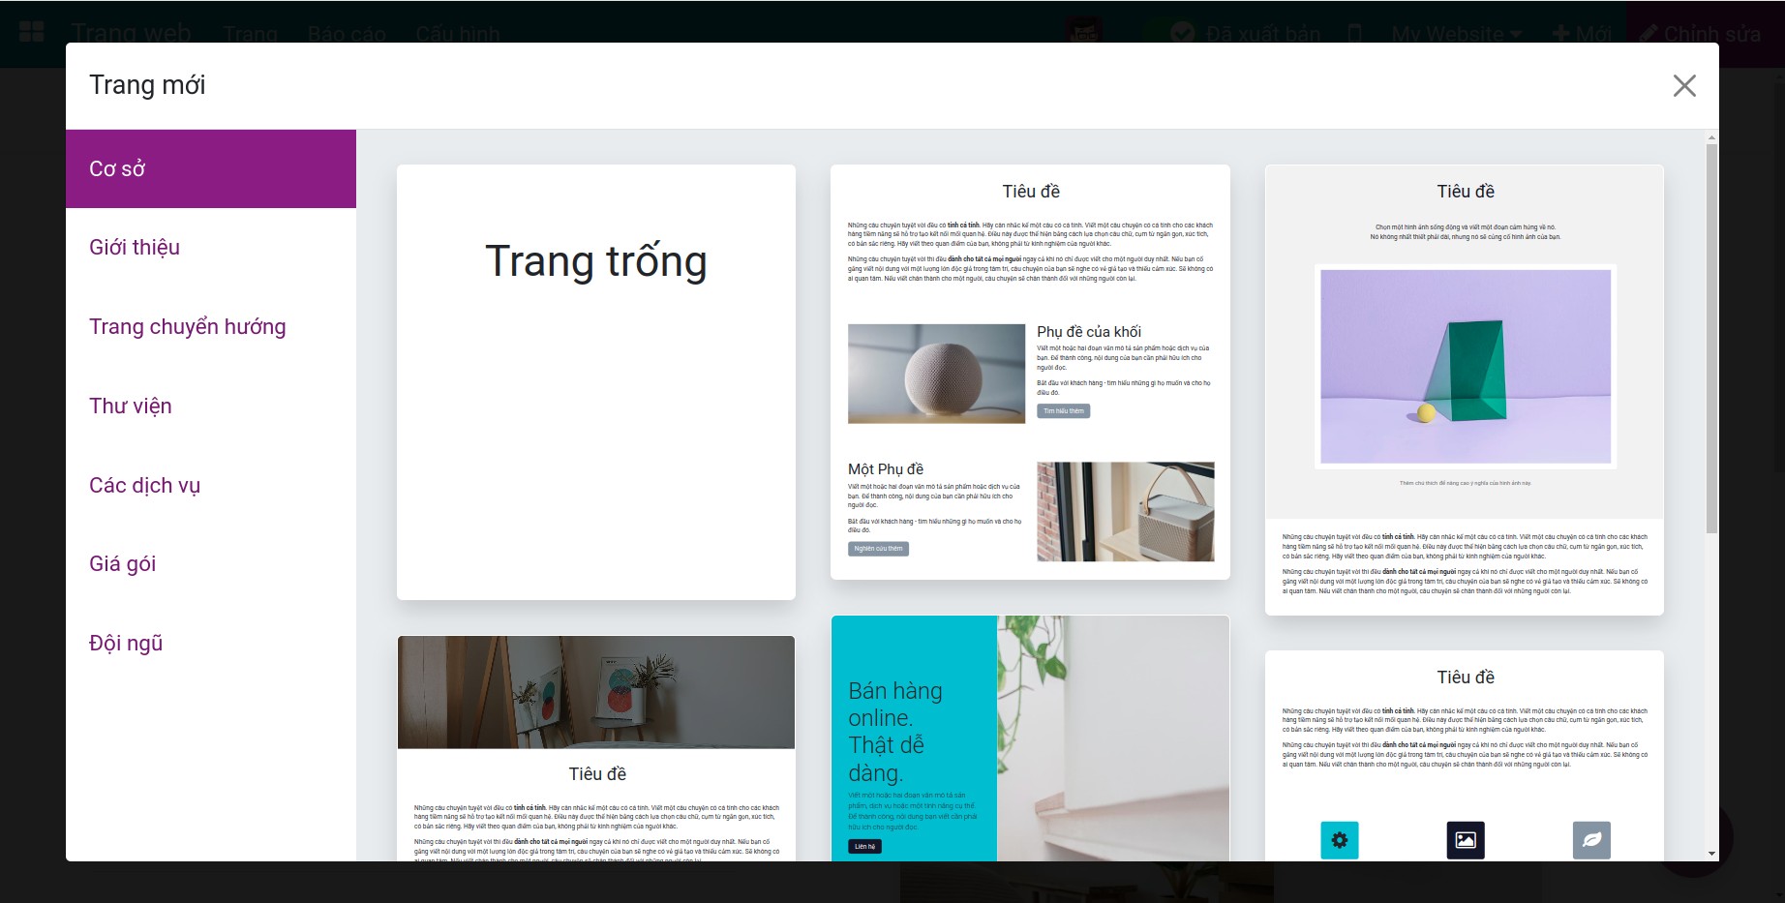Screen dimensions: 1785x903
Task: Click the gray leaf icon in bottom template
Action: tap(1591, 840)
